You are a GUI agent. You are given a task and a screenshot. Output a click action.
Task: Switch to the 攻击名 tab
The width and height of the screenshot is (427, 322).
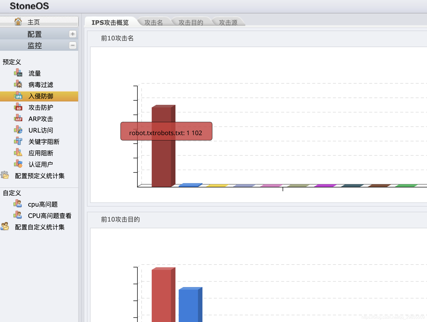[154, 23]
